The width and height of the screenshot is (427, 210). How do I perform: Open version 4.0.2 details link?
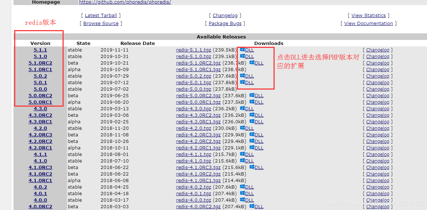click(x=40, y=187)
